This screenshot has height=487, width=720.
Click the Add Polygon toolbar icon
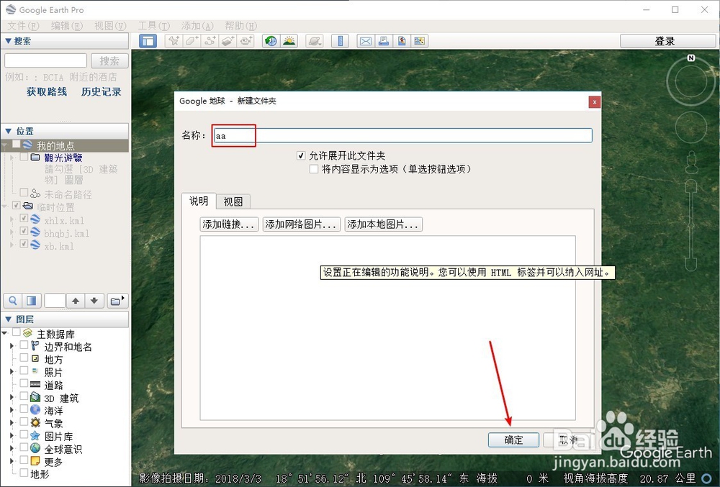tap(192, 41)
